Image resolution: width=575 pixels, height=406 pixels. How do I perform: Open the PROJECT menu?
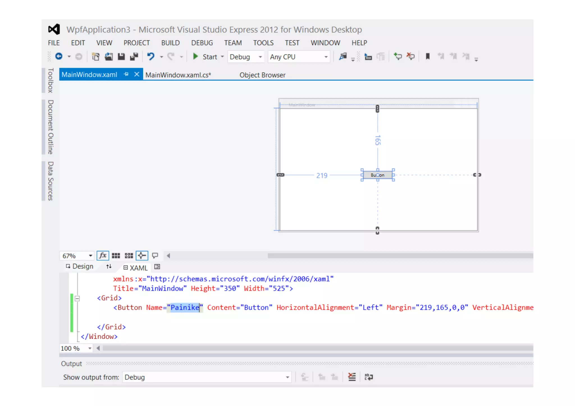coord(137,43)
